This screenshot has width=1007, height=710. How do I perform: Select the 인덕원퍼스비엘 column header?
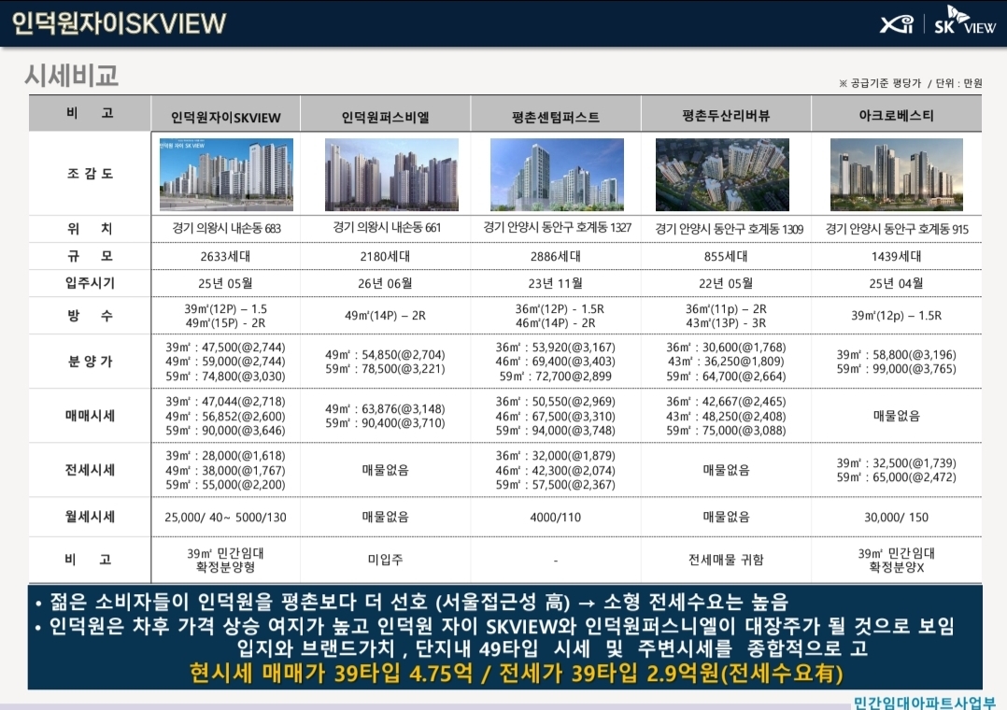[385, 118]
